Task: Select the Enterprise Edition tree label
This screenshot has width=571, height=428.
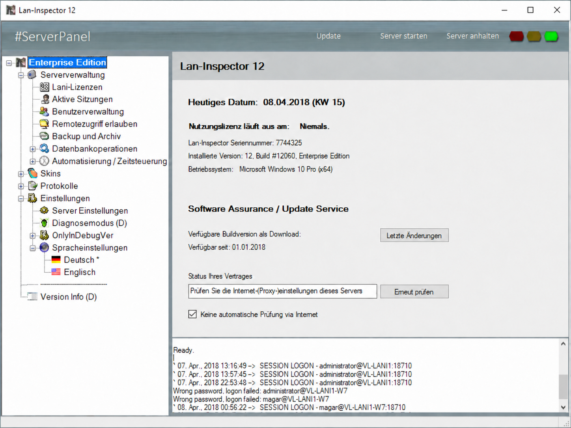Action: click(x=67, y=62)
